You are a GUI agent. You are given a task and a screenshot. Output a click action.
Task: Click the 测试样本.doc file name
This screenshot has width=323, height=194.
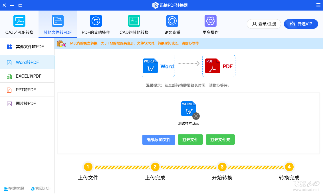(x=189, y=123)
